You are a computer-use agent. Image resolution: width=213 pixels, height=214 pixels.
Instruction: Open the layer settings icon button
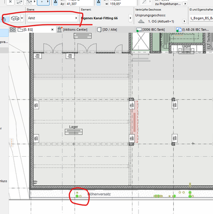pyautogui.click(x=15, y=18)
